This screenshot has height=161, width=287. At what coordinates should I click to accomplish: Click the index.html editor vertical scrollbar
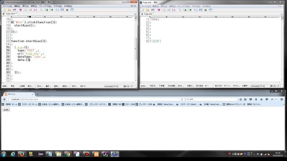(x=135, y=49)
